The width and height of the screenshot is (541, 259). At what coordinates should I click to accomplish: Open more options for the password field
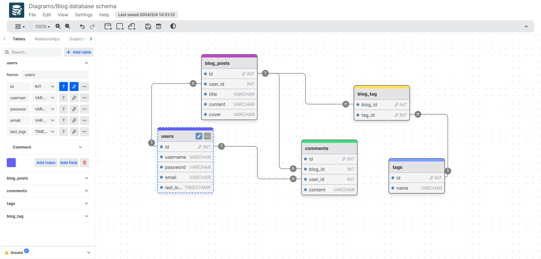[85, 109]
